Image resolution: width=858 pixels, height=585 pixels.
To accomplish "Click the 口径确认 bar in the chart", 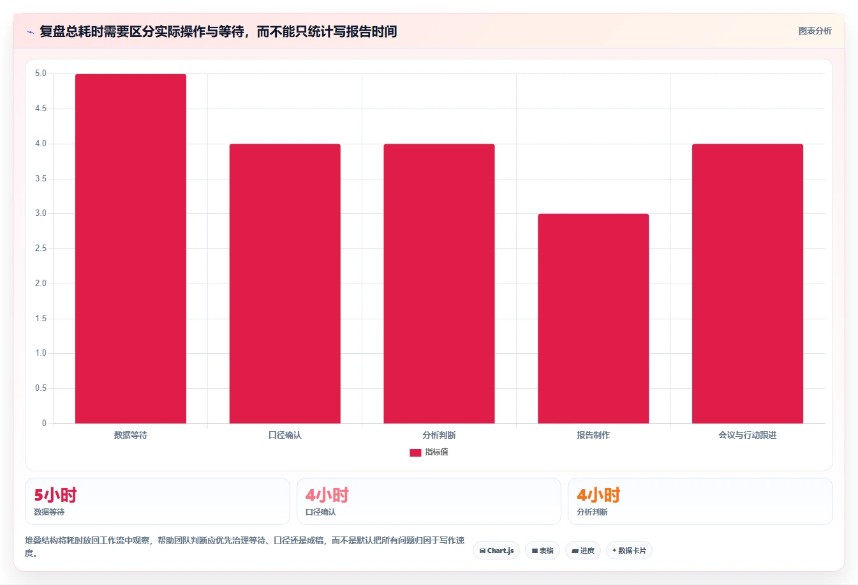I will point(285,284).
